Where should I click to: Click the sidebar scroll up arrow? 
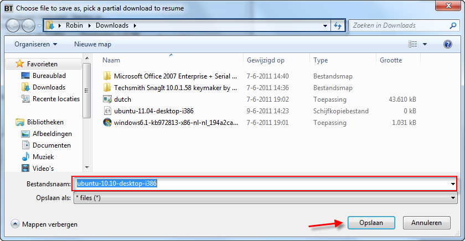point(87,59)
